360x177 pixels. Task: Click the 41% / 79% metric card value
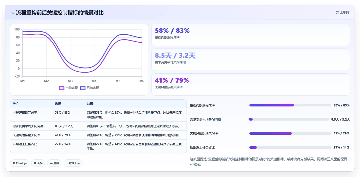pos(172,81)
